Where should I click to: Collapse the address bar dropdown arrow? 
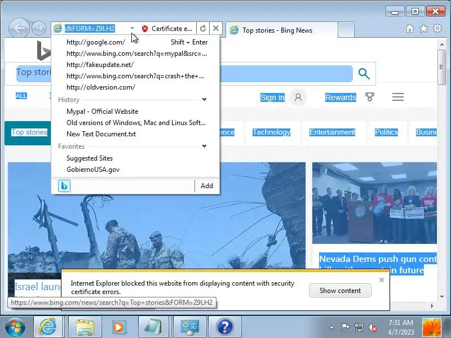[x=132, y=28]
